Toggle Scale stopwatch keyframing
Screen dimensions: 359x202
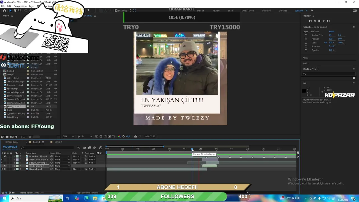pyautogui.click(x=306, y=43)
